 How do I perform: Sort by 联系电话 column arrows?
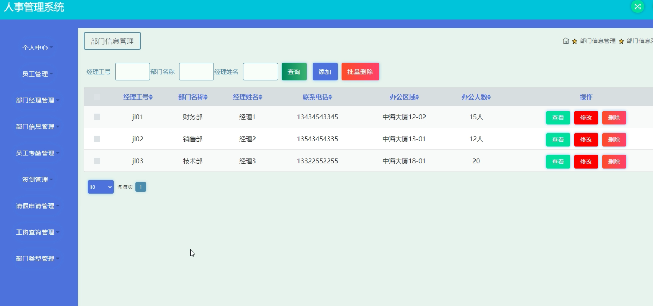tap(330, 97)
